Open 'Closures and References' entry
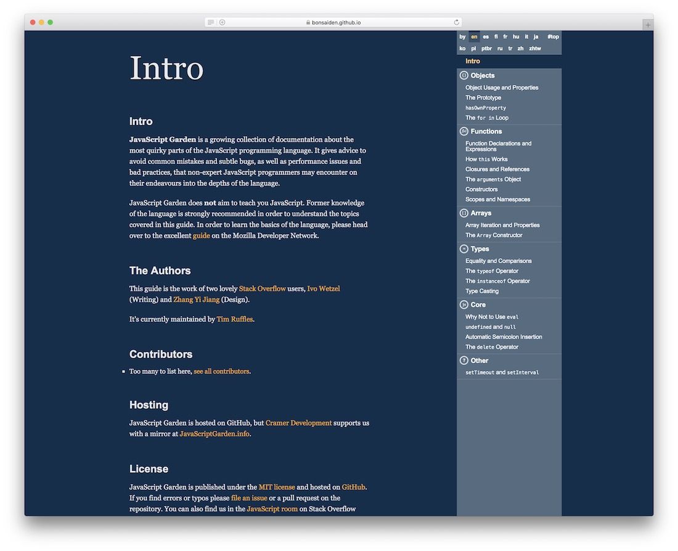The height and width of the screenshot is (551, 678). click(497, 169)
